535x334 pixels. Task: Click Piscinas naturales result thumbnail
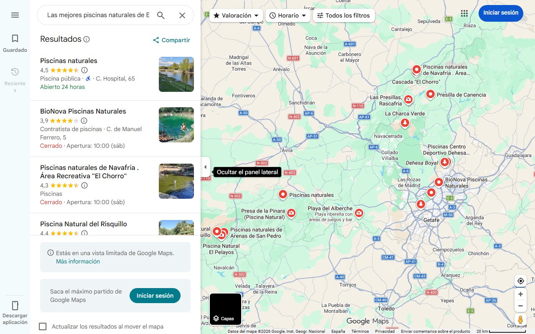point(176,74)
